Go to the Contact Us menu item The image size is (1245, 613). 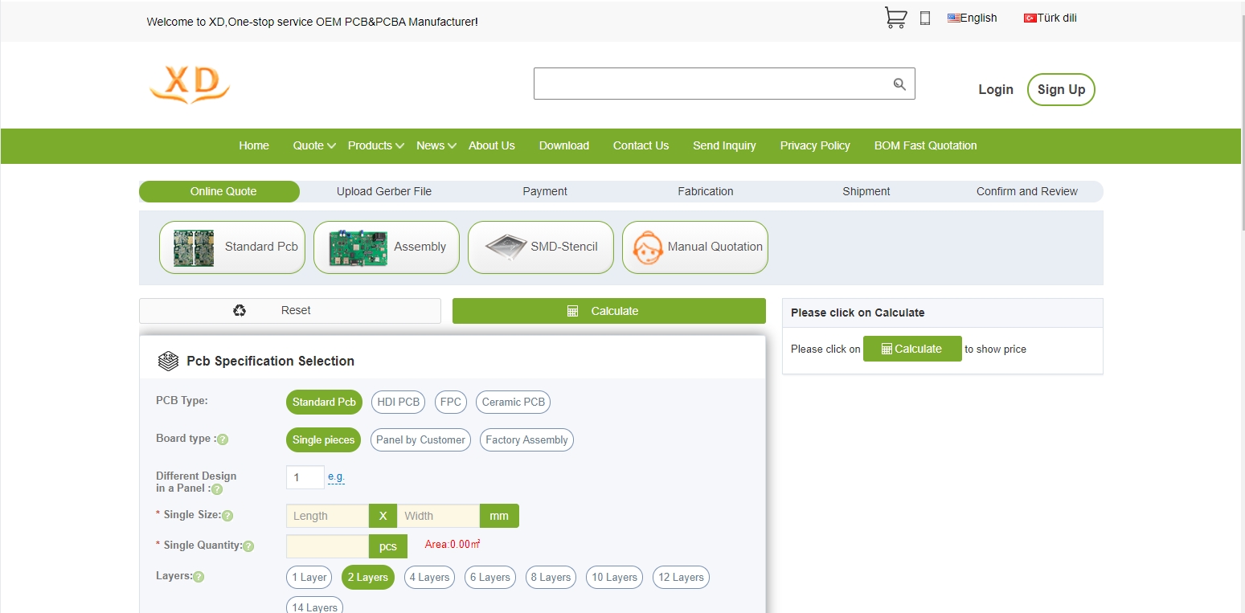tap(641, 145)
